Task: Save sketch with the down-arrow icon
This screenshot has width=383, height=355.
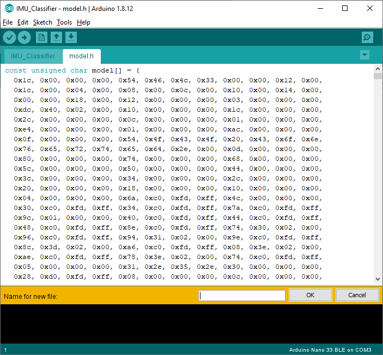Action: [71, 38]
